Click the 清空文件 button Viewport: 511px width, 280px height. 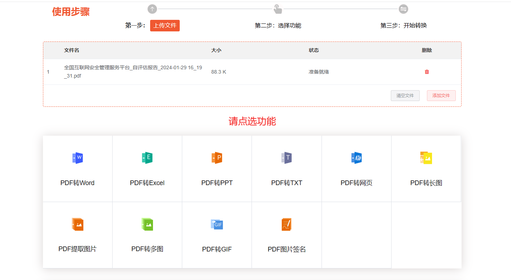(x=405, y=95)
